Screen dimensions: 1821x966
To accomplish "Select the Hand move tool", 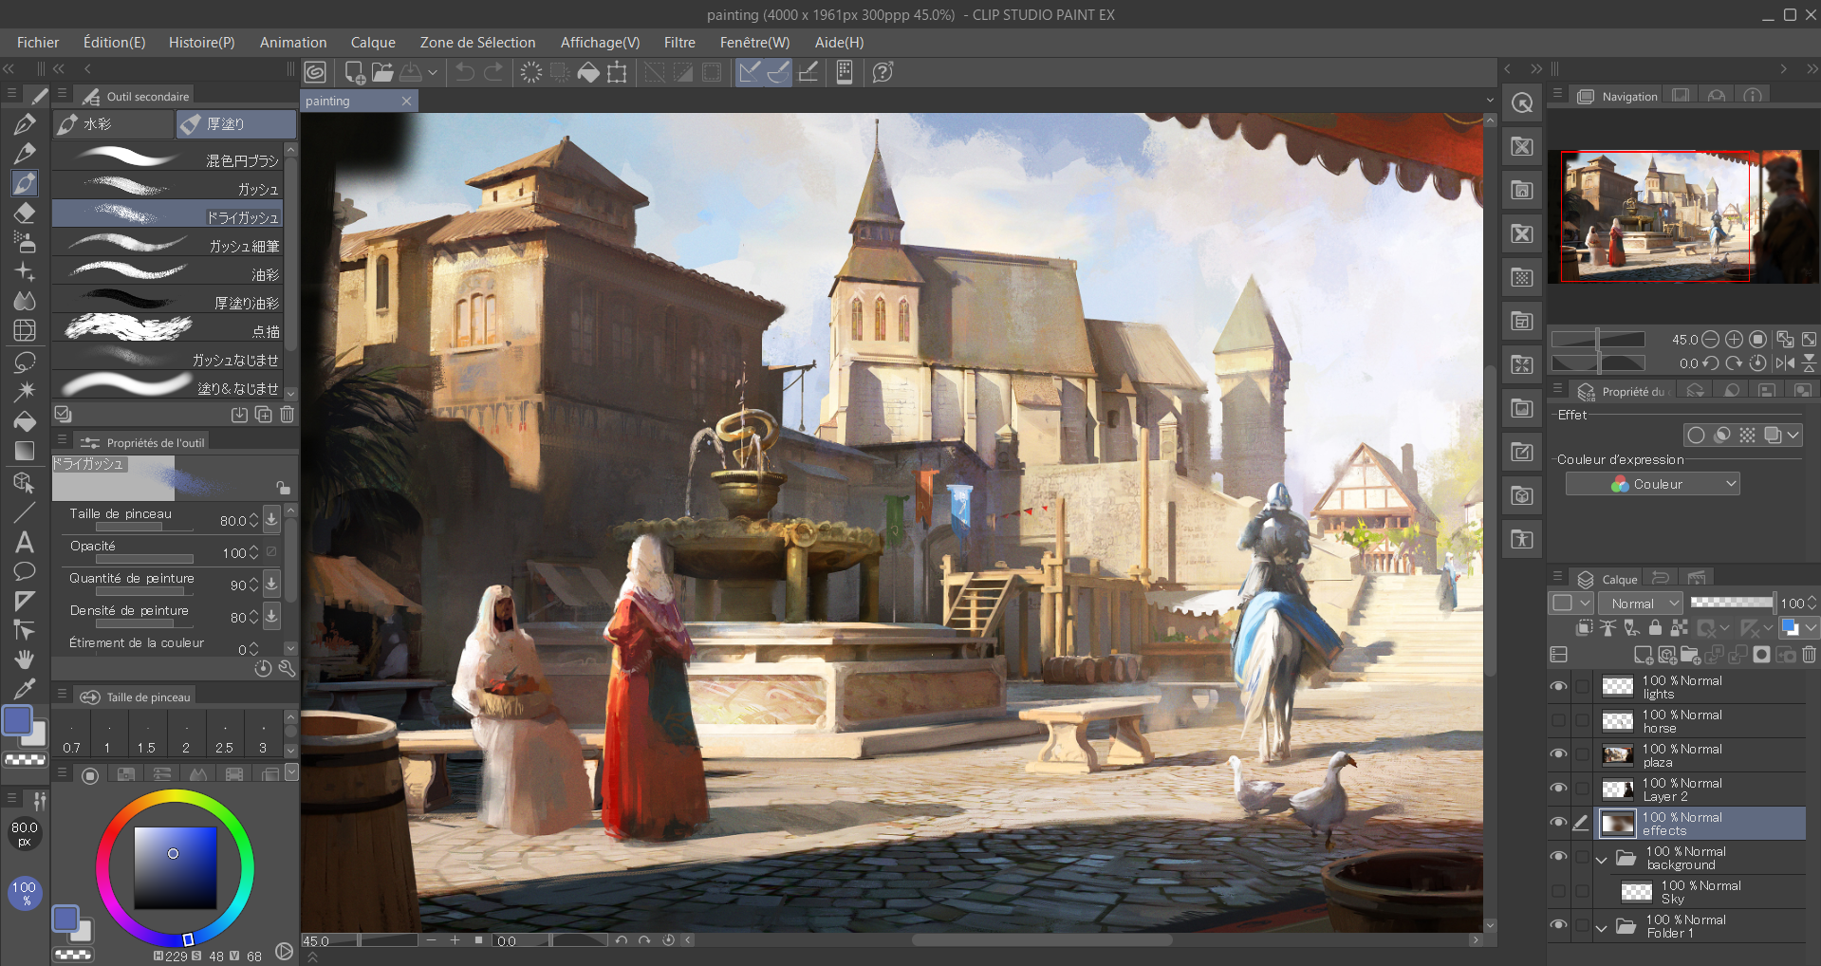I will pyautogui.click(x=25, y=659).
